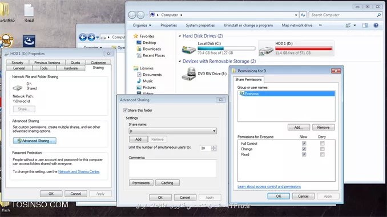387x217 pixels.
Task: Toggle Allow checkbox for Full Control
Action: click(304, 144)
